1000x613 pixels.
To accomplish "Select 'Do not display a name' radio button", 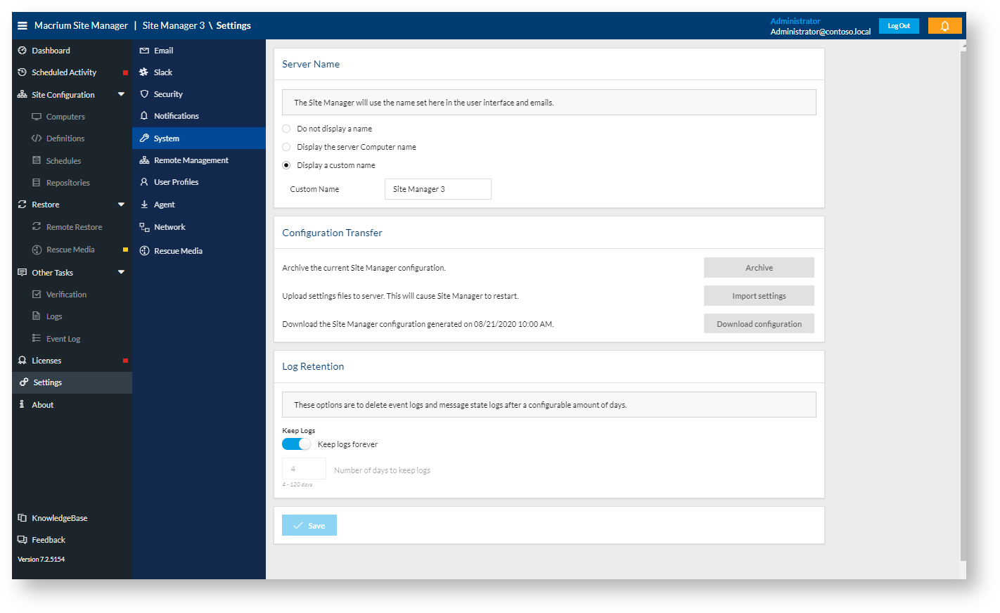I will point(286,129).
